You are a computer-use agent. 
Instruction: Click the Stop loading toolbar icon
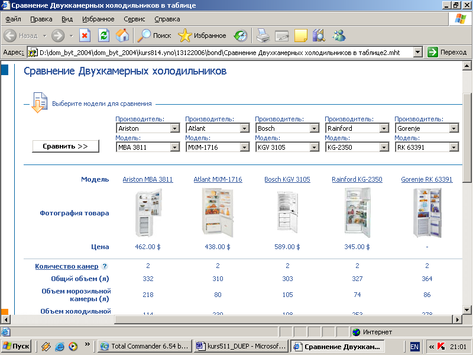[85, 35]
